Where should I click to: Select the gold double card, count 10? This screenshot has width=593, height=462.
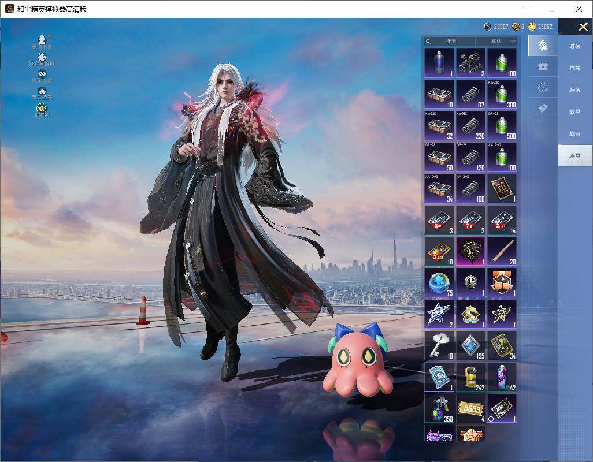439,252
